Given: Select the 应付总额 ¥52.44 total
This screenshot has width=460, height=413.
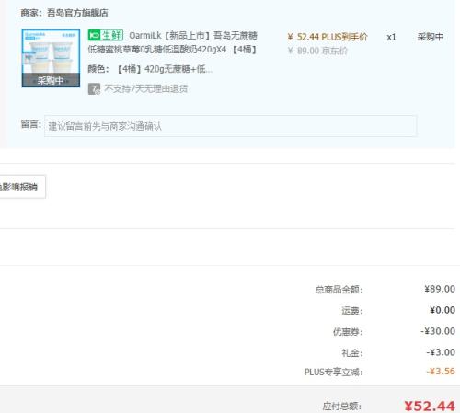Looking at the screenshot, I should pyautogui.click(x=430, y=406).
